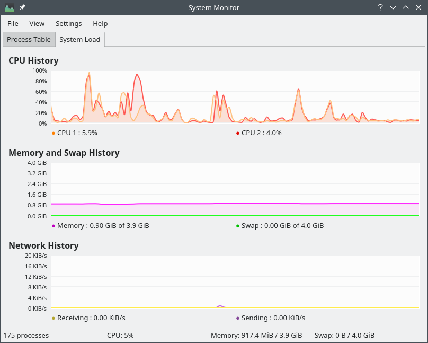This screenshot has height=343, width=428.
Task: Expand the Help menu
Action: pos(100,23)
